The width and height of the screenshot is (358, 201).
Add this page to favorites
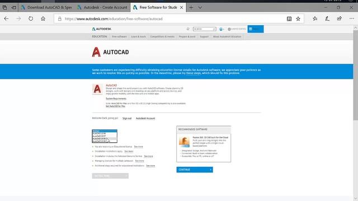(x=298, y=19)
